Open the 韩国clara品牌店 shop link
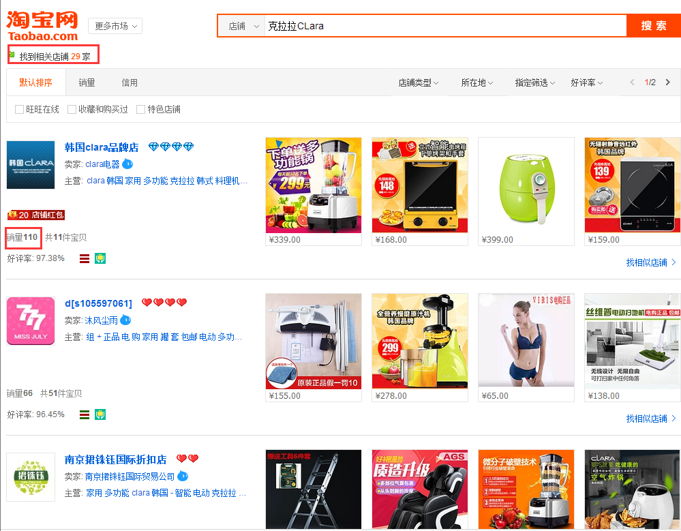 click(x=102, y=147)
